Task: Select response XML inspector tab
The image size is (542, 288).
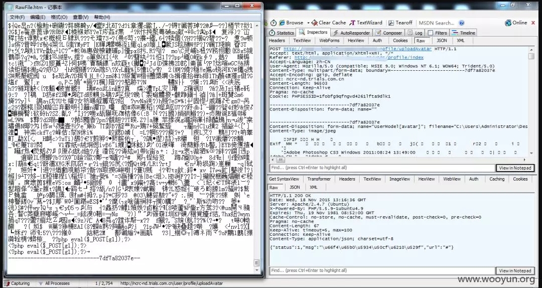Action: (x=313, y=187)
